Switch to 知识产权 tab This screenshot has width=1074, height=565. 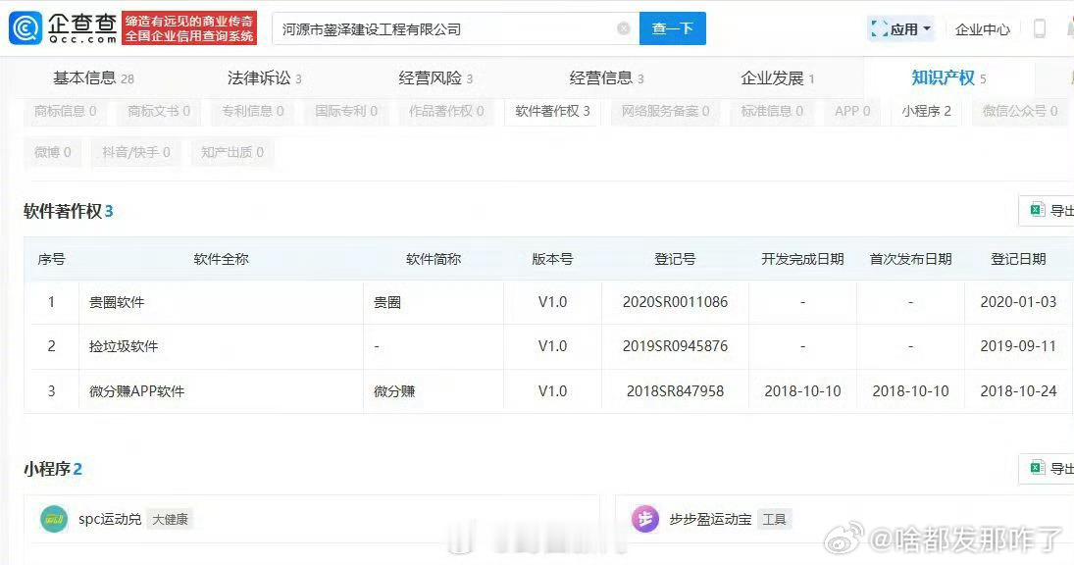(x=948, y=78)
